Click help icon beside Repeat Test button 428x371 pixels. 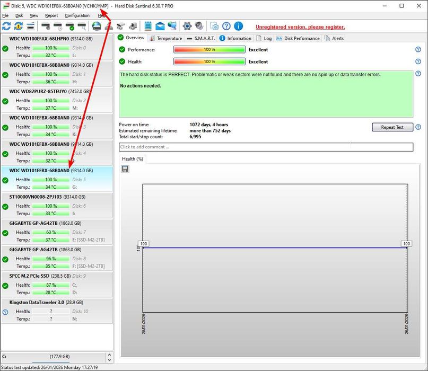pyautogui.click(x=418, y=127)
